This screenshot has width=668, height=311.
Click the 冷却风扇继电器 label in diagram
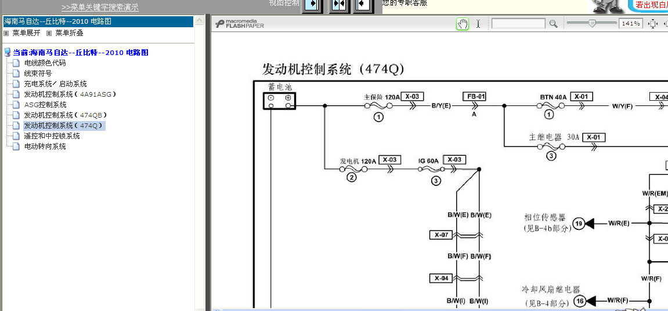click(550, 290)
